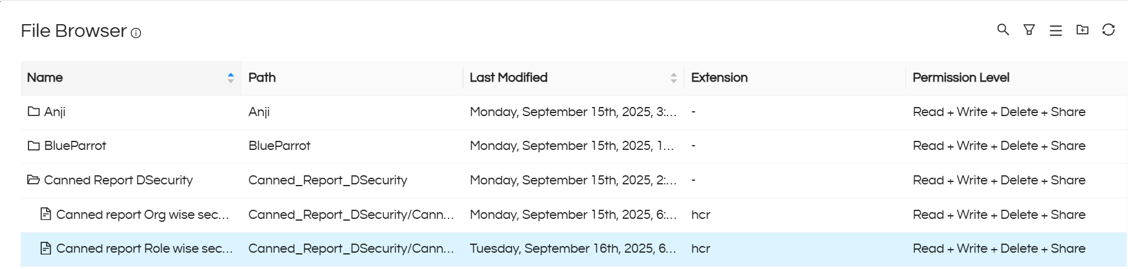Select Canned report Org wise file
This screenshot has width=1128, height=269.
coord(142,215)
